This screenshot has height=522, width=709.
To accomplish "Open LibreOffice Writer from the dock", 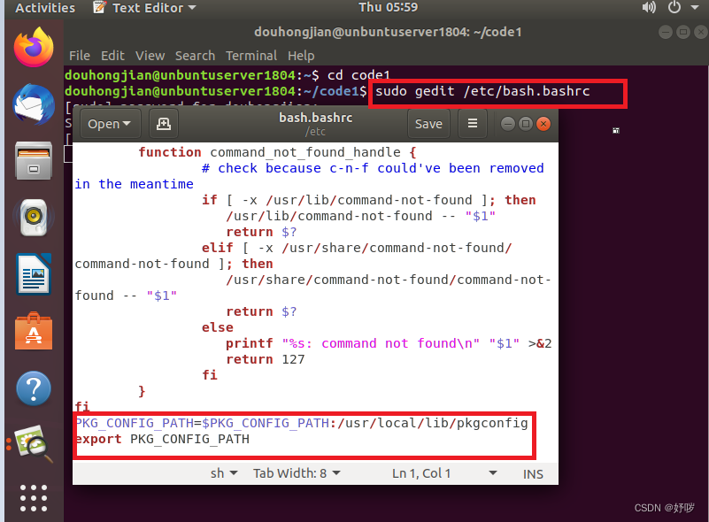I will tap(34, 274).
